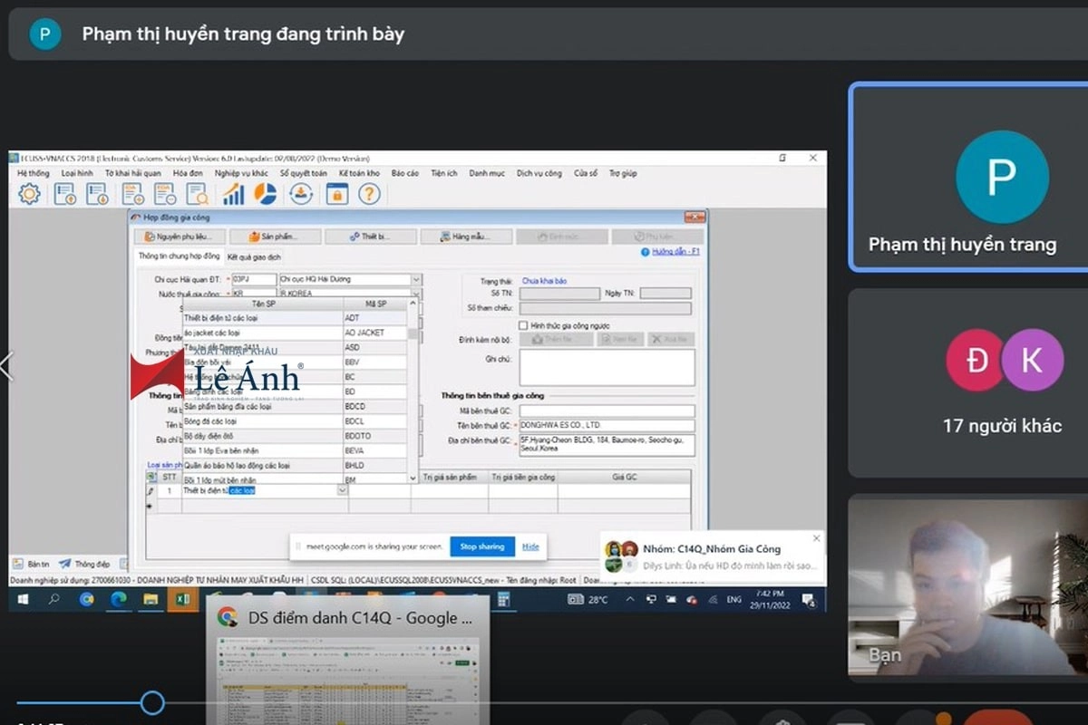This screenshot has width=1088, height=725.
Task: Open the Tờ khai hải quan menu
Action: click(x=132, y=173)
